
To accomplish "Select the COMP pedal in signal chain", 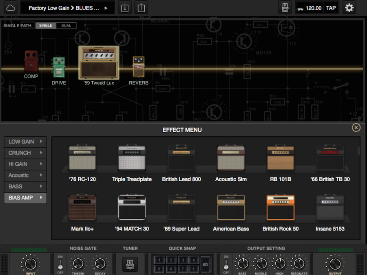I will click(31, 61).
